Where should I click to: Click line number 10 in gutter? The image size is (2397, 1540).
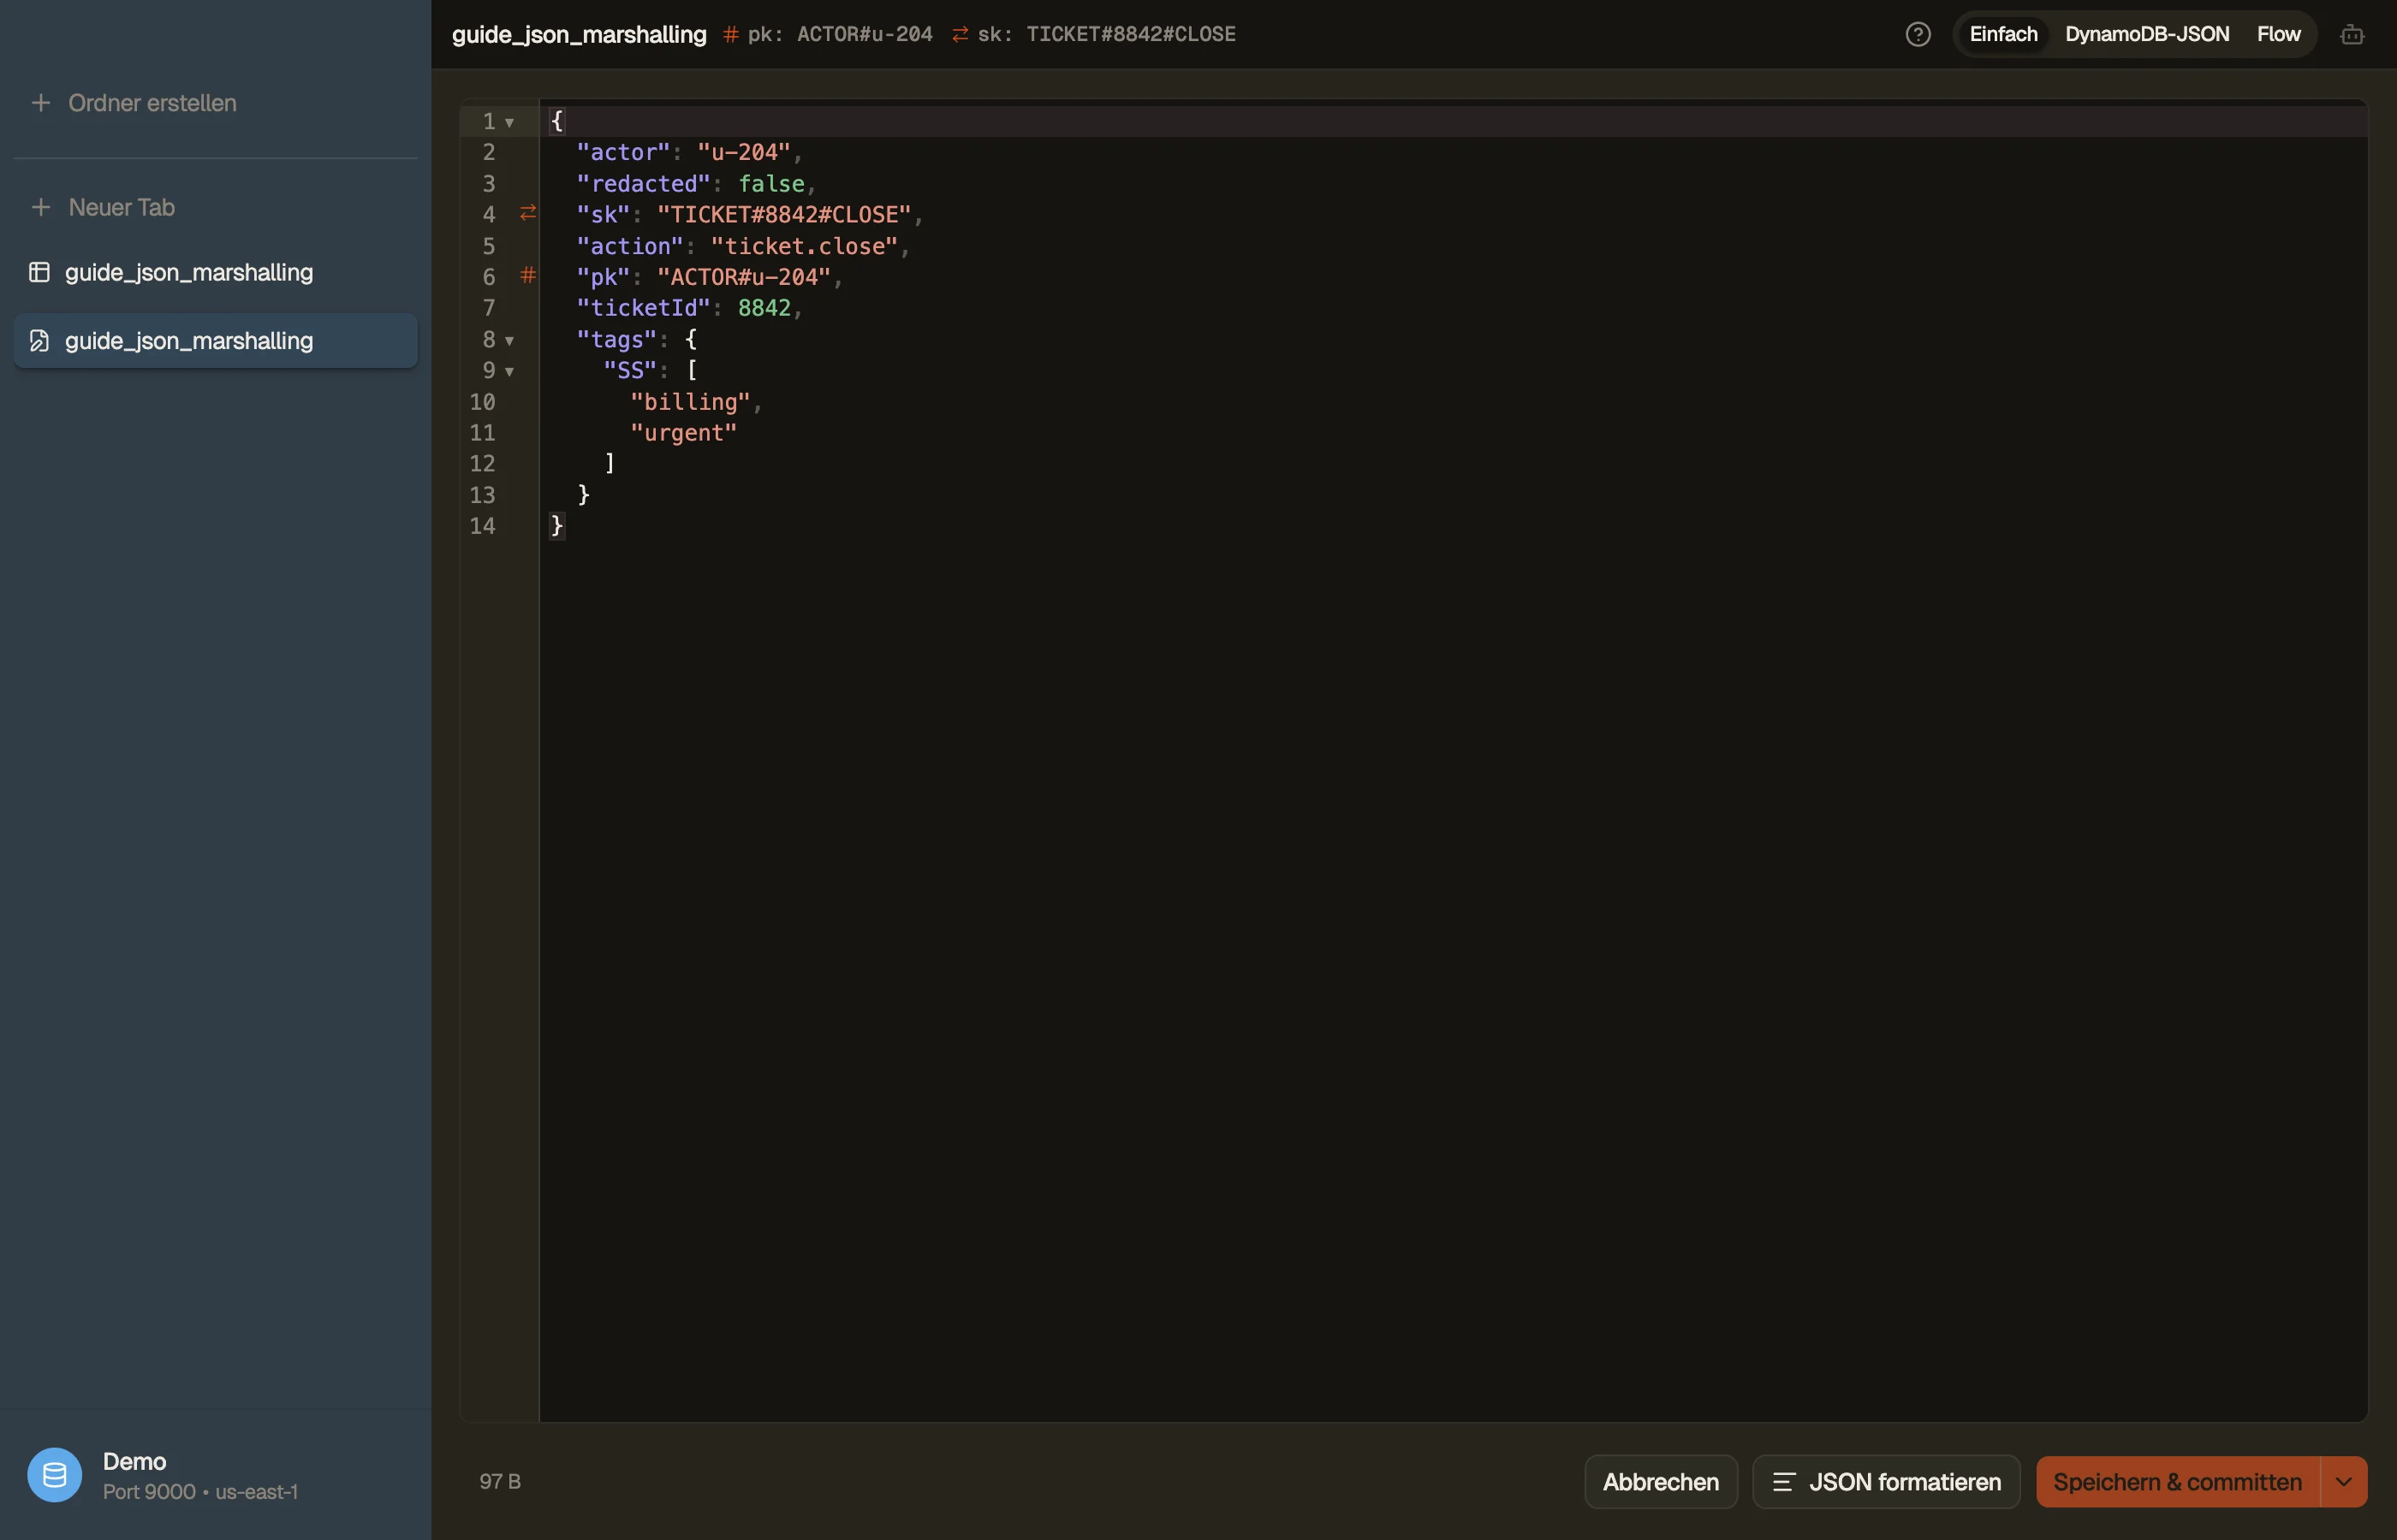482,402
